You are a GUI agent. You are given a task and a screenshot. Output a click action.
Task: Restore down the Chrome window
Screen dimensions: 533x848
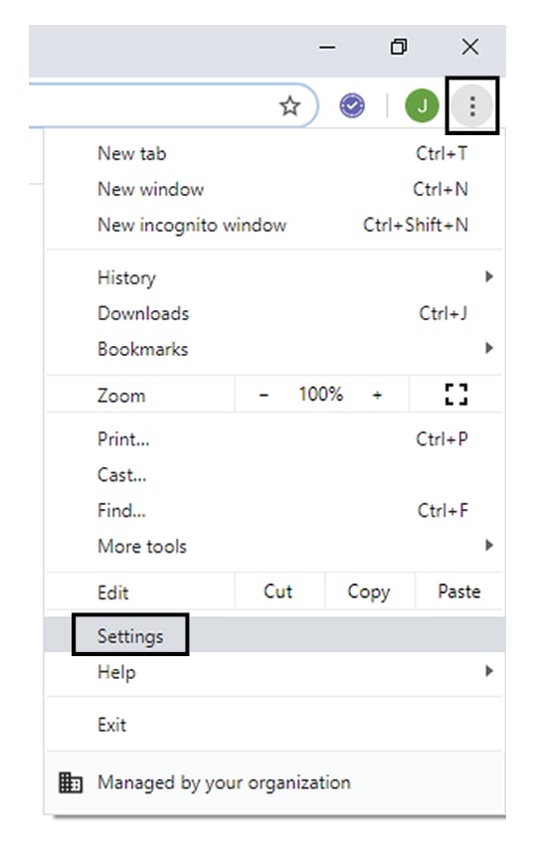tap(399, 47)
